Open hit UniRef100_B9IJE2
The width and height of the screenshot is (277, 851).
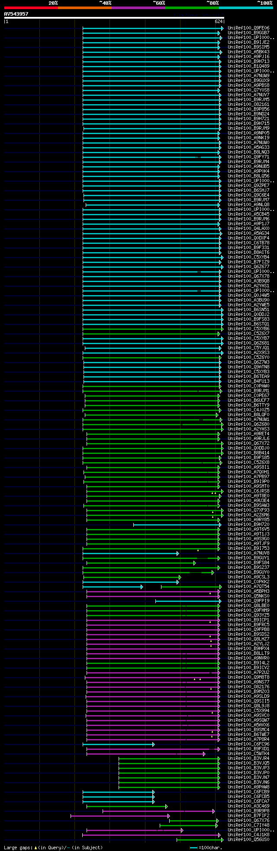tap(248, 43)
